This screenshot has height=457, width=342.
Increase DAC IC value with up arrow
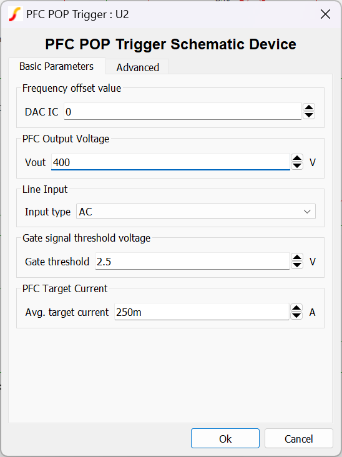309,107
